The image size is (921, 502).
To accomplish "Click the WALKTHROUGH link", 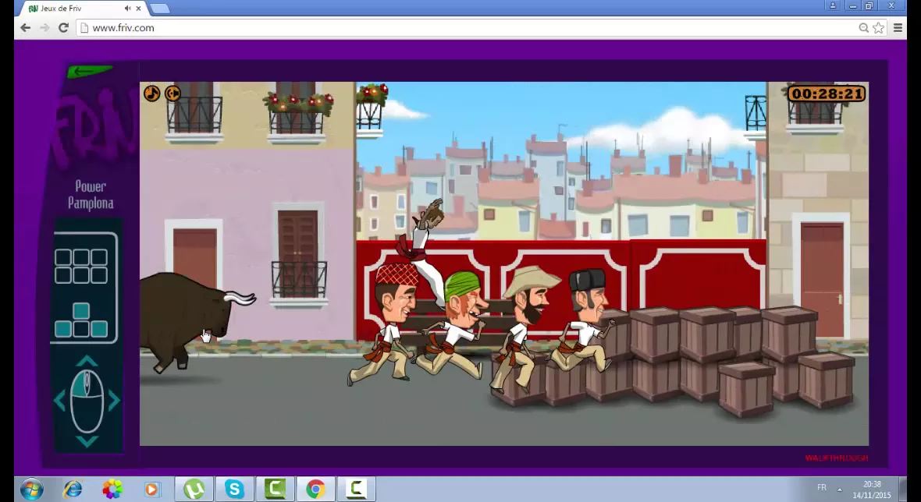I will [836, 458].
